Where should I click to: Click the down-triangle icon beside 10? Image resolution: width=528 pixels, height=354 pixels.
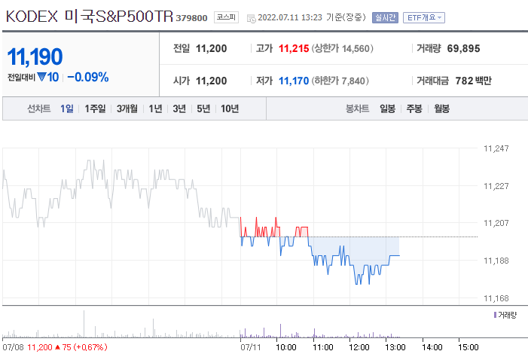(41, 77)
